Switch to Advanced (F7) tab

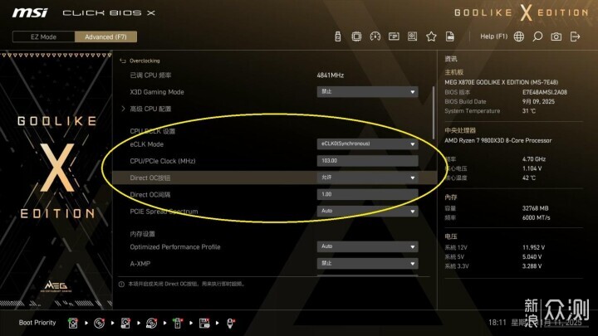pyautogui.click(x=105, y=37)
